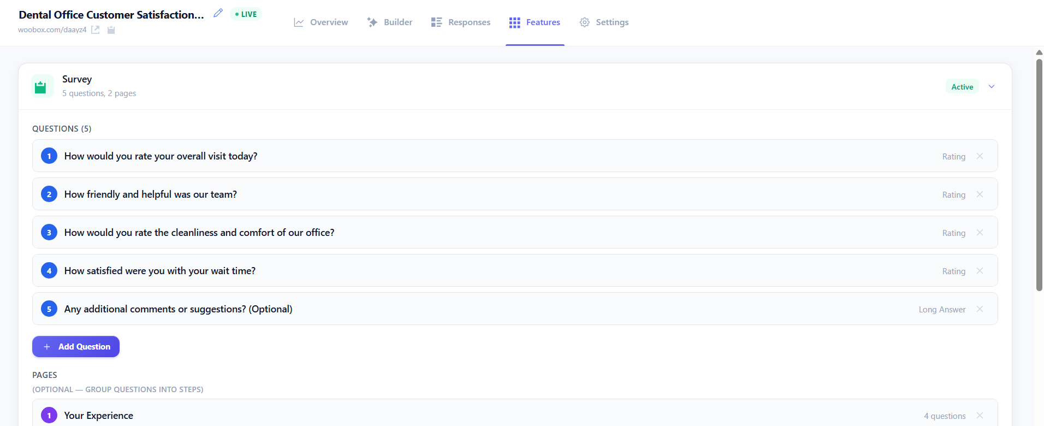Viewport: 1044px width, 426px height.
Task: Switch to the Overview tab
Action: coord(321,22)
